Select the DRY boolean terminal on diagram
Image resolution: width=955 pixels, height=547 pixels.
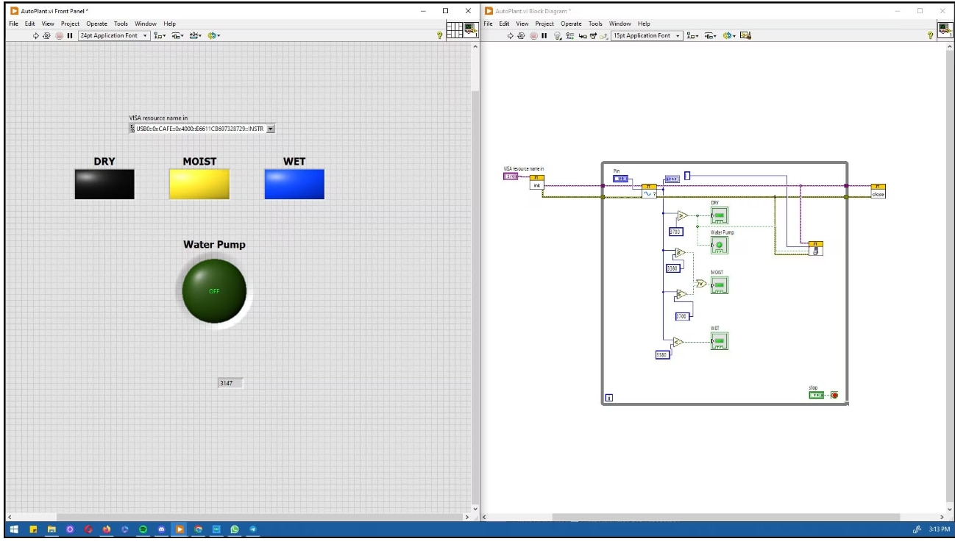click(719, 215)
